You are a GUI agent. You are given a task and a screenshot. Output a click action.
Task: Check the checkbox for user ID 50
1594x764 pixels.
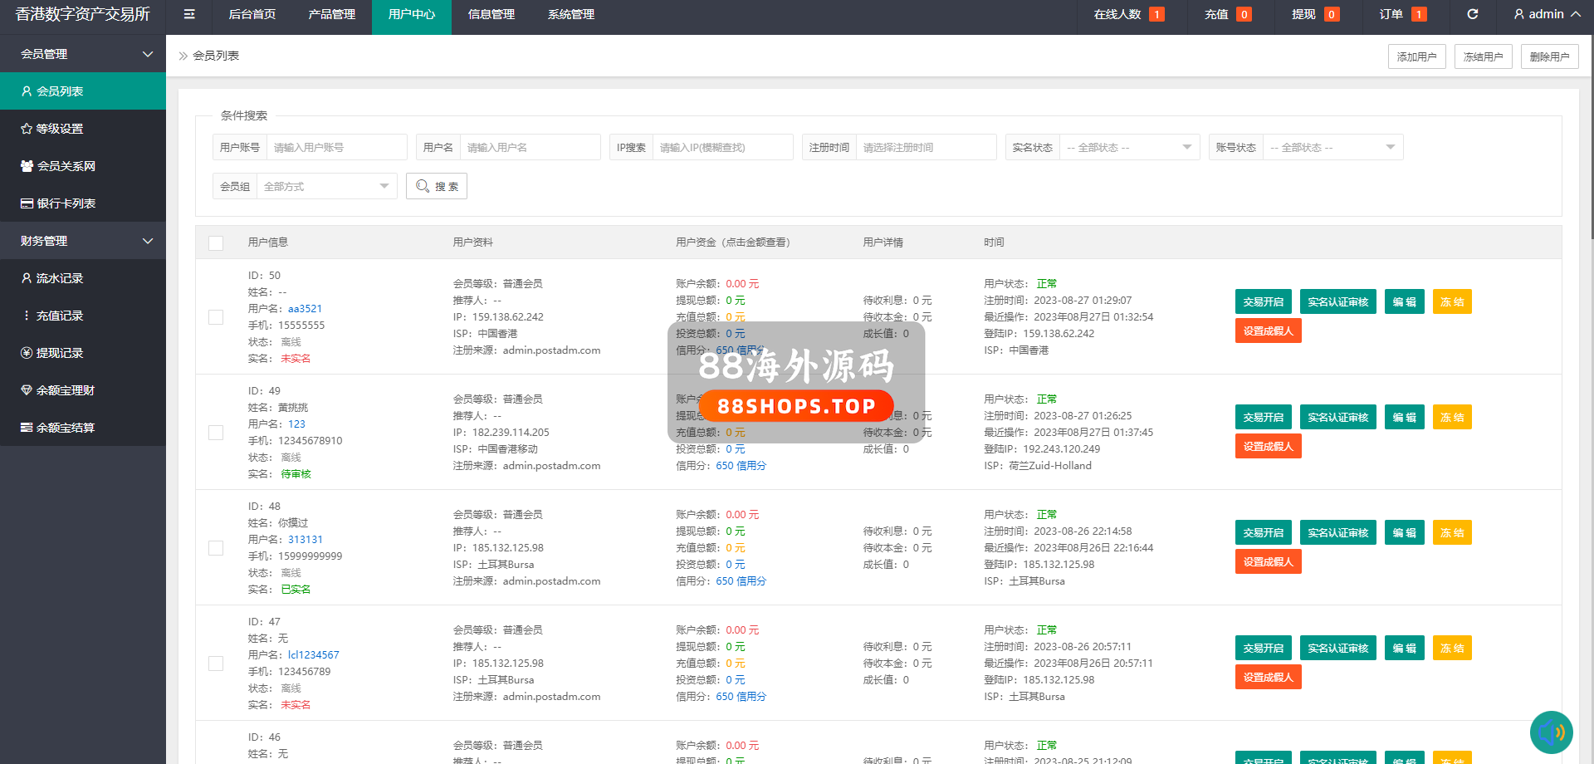(x=216, y=317)
